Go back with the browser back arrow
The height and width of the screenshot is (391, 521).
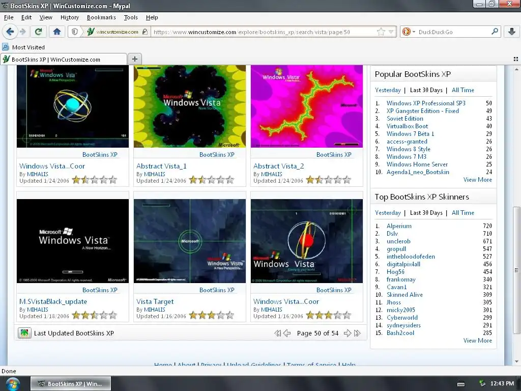(10, 32)
